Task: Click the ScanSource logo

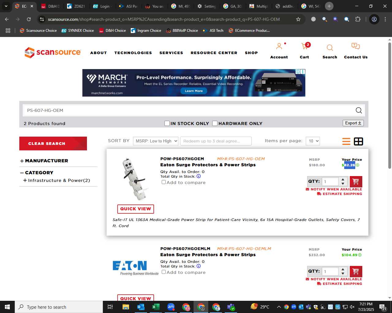Action: pos(53,53)
